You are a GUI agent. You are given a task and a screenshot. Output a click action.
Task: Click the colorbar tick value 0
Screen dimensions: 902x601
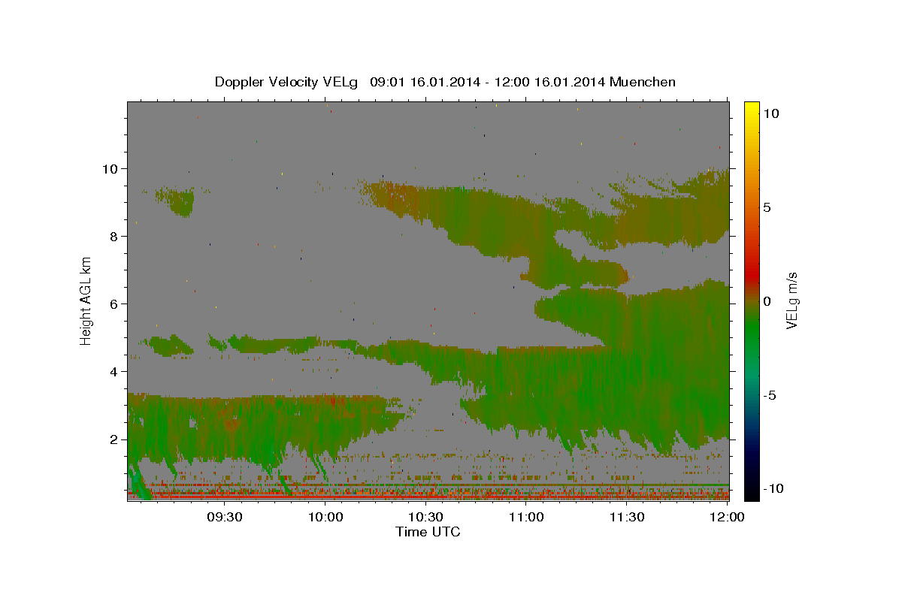tap(767, 301)
